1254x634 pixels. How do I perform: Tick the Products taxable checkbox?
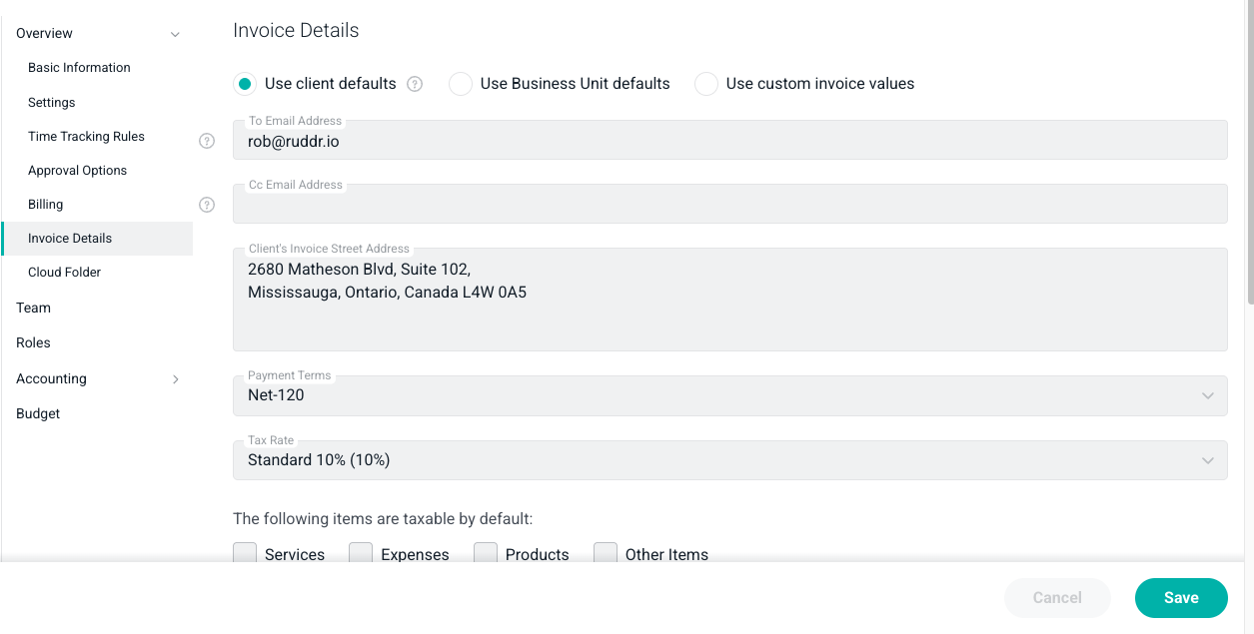click(x=486, y=553)
